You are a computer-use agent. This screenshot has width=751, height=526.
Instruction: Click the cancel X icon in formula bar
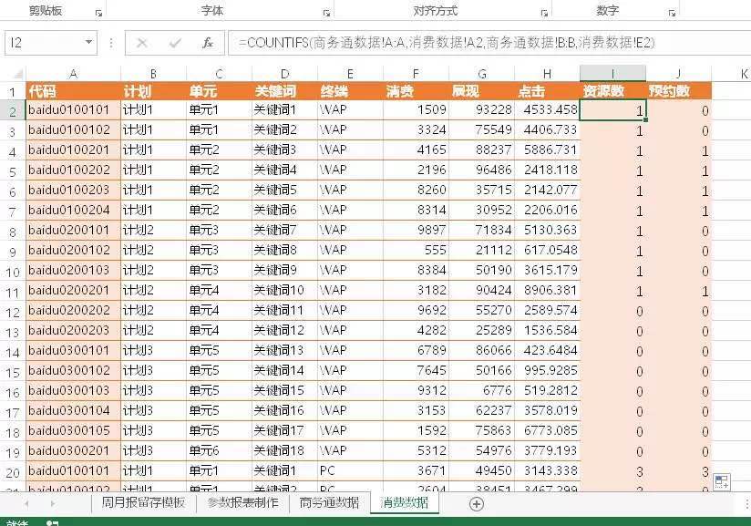coord(142,43)
